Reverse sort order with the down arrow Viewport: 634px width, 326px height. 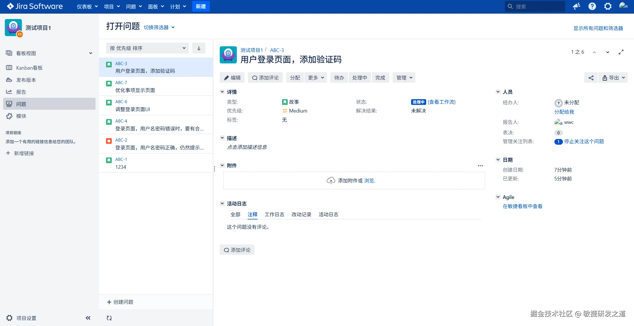click(x=199, y=48)
